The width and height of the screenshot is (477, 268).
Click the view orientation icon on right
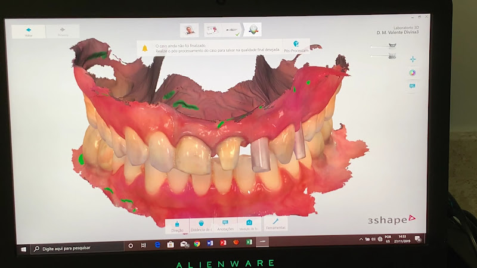(x=412, y=60)
